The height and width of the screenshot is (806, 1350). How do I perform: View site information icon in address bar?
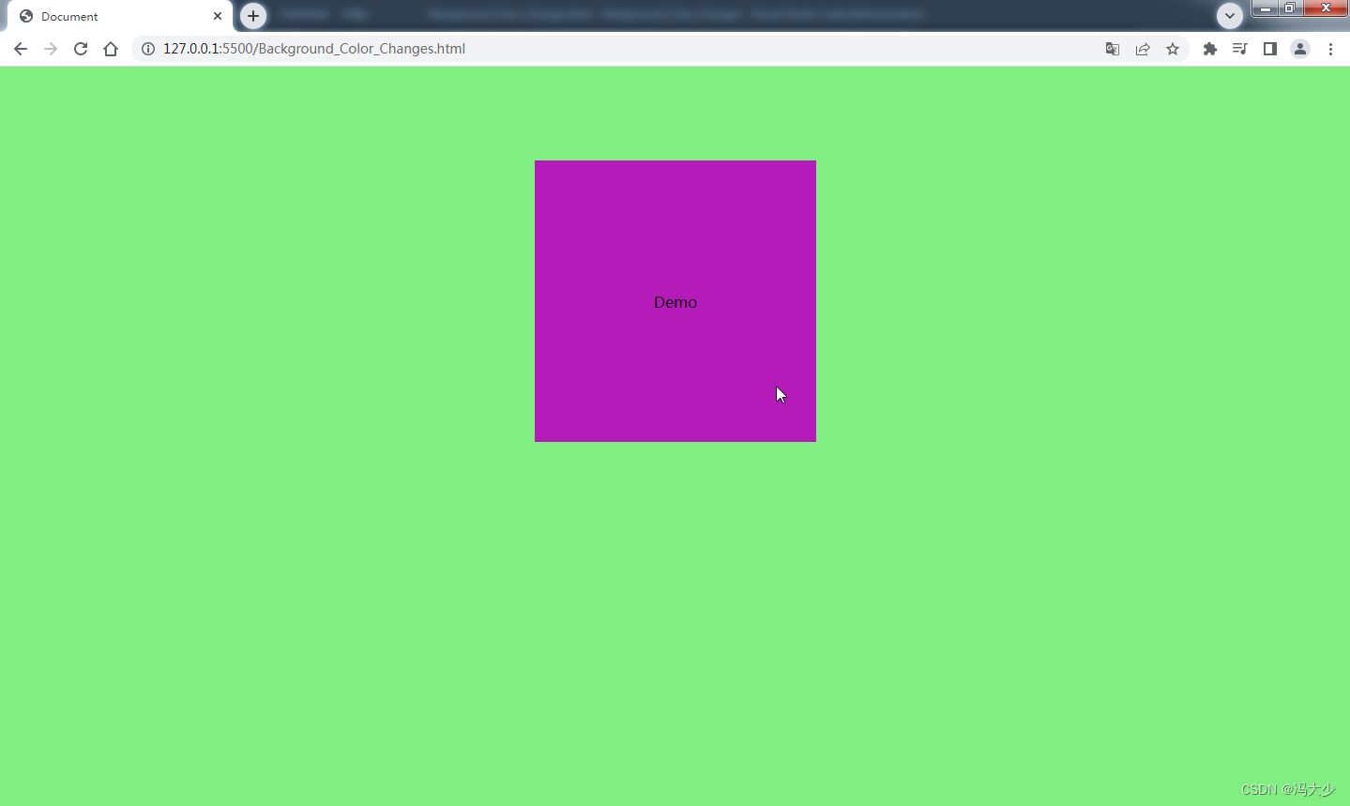(148, 49)
